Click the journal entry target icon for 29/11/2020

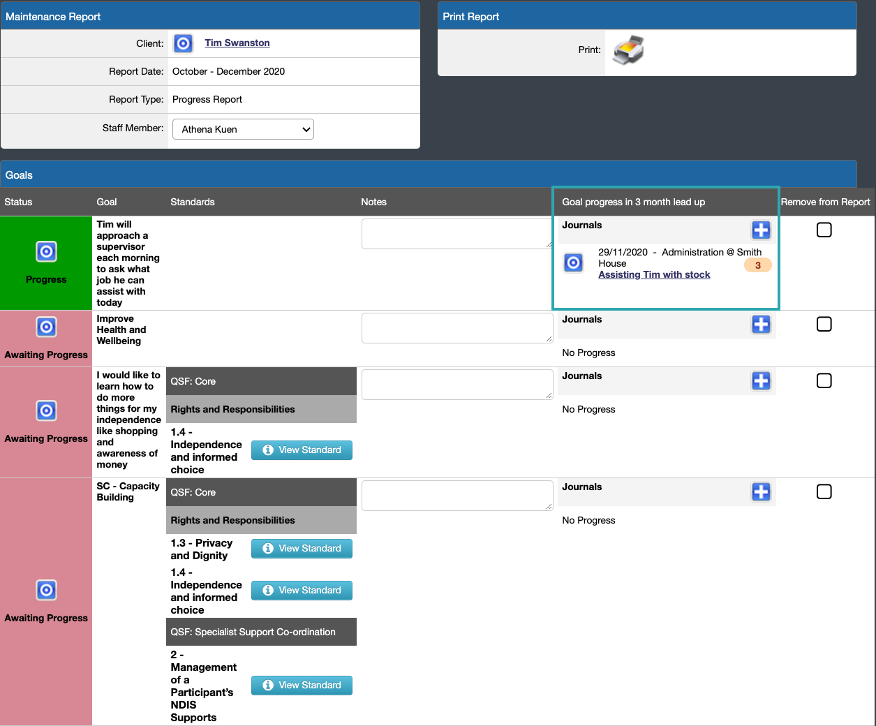(x=573, y=262)
